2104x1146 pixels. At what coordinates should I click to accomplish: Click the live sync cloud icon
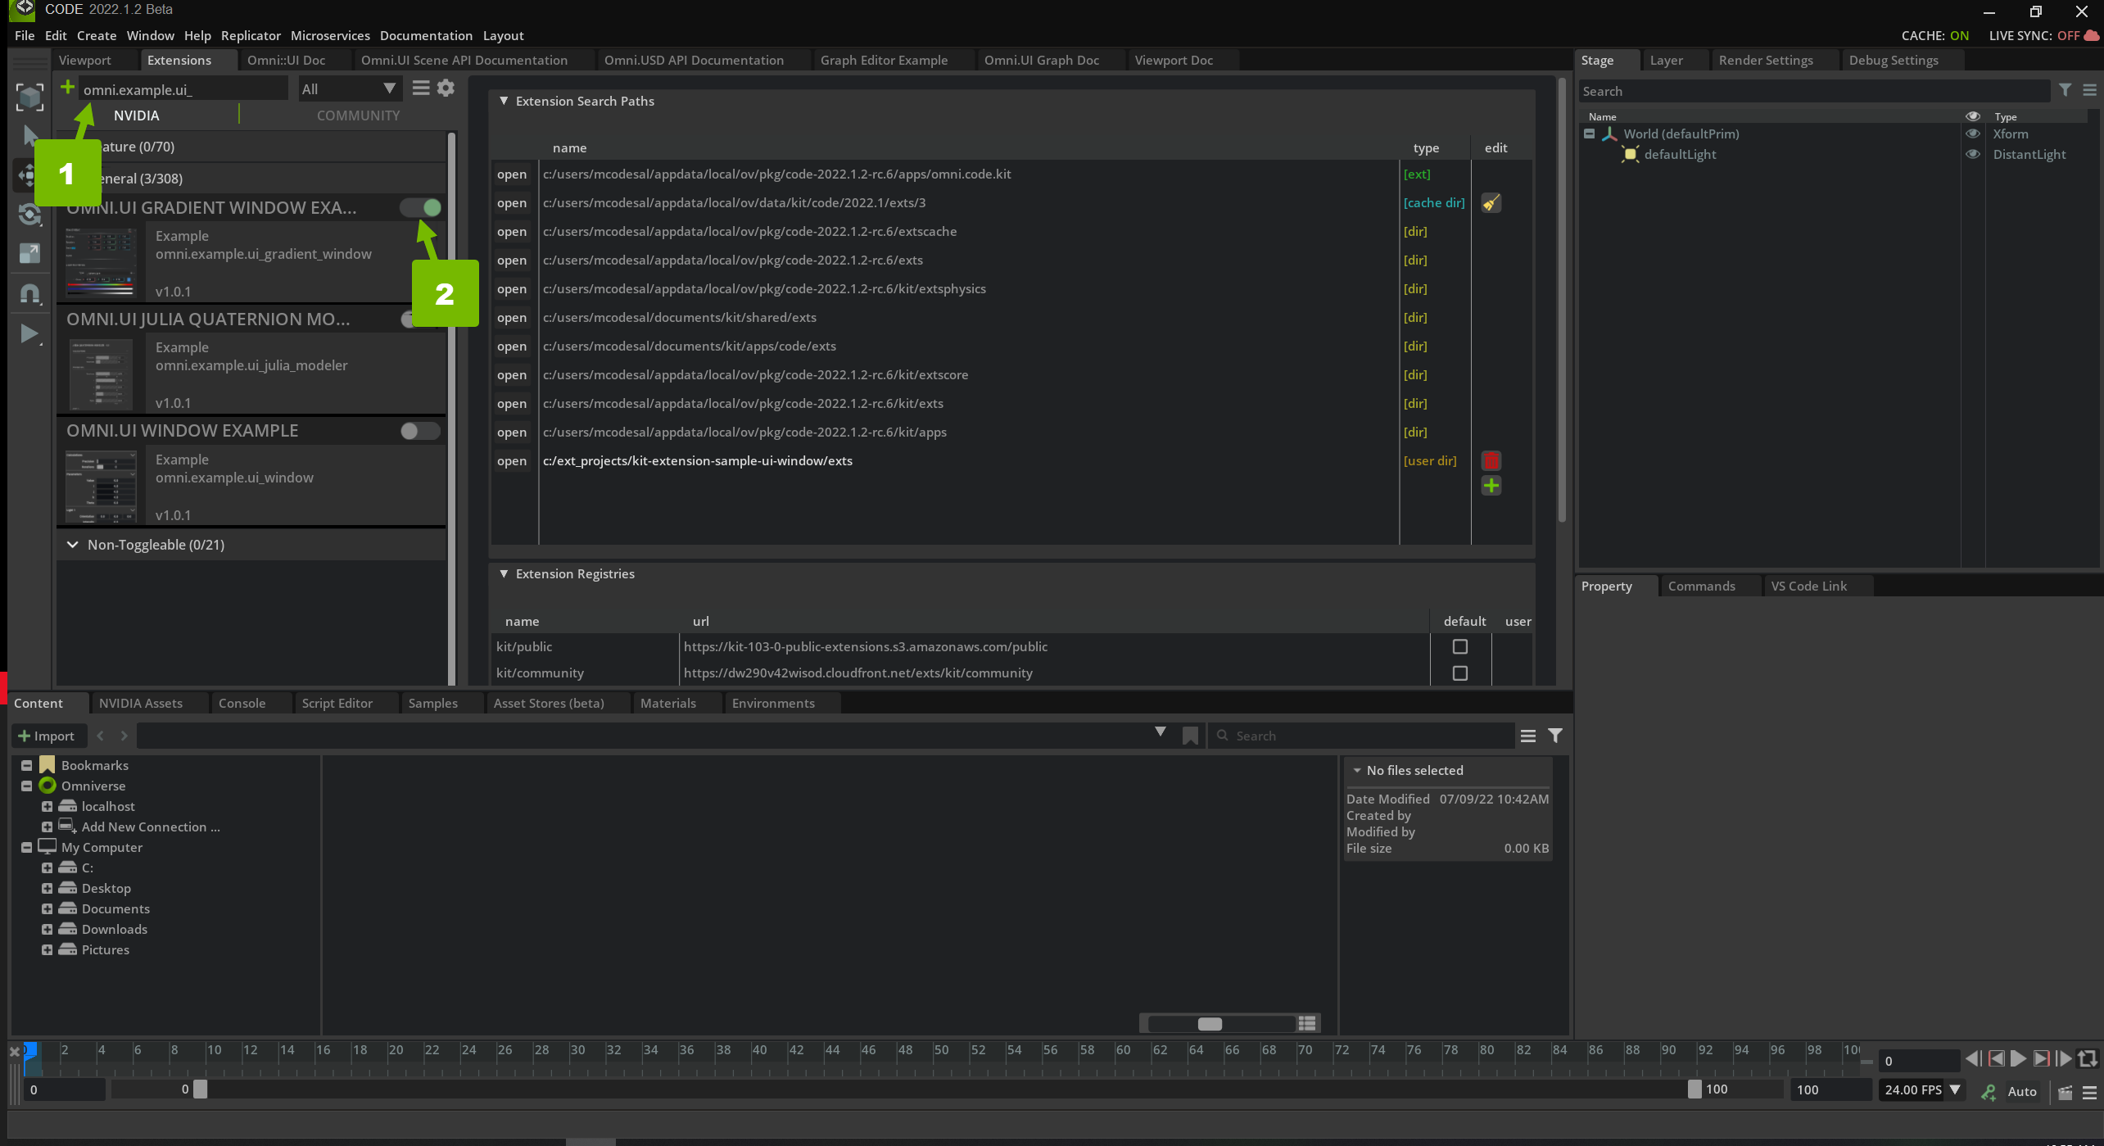pyautogui.click(x=2091, y=35)
